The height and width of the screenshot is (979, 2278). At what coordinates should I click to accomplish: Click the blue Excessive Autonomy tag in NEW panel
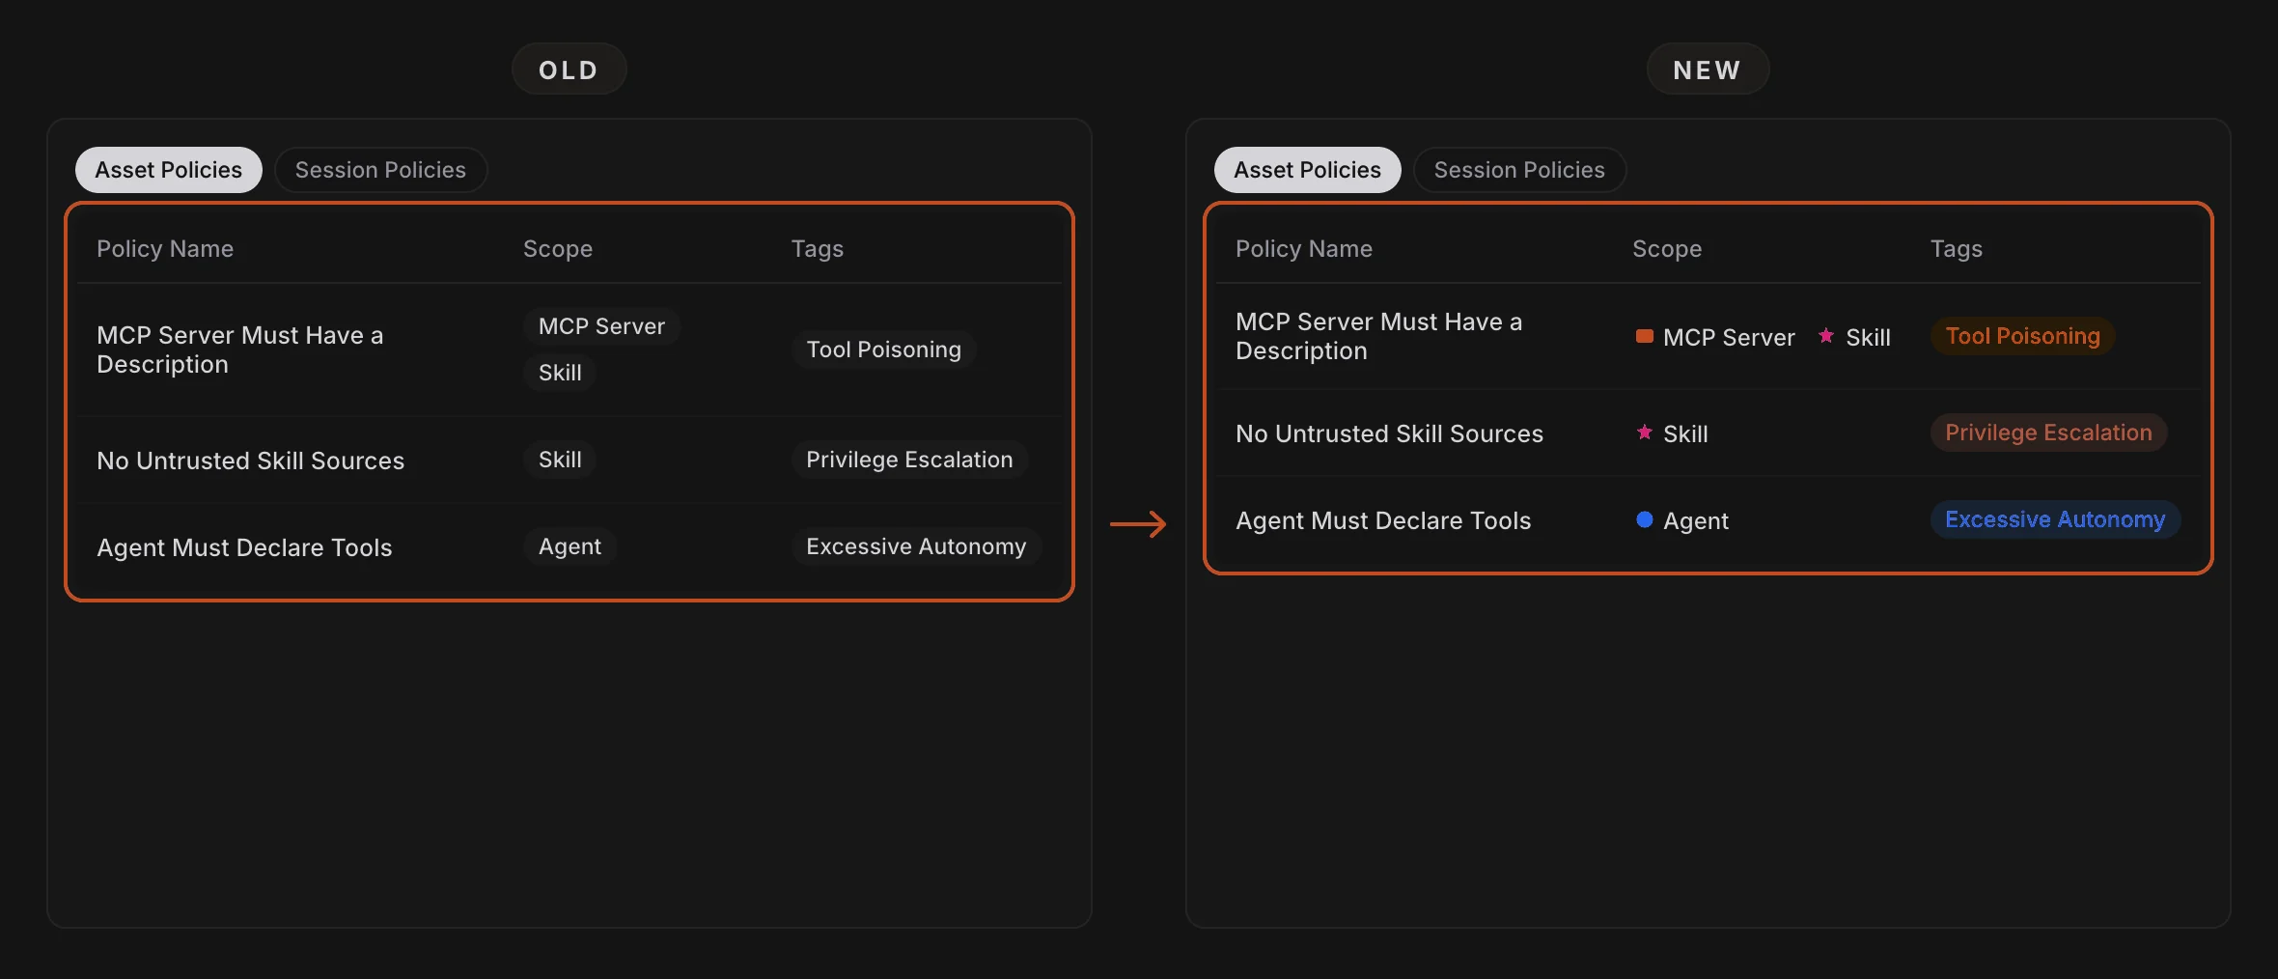(2055, 519)
